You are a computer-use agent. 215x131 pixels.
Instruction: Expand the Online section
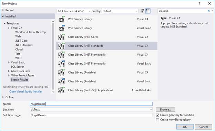coord(3,97)
